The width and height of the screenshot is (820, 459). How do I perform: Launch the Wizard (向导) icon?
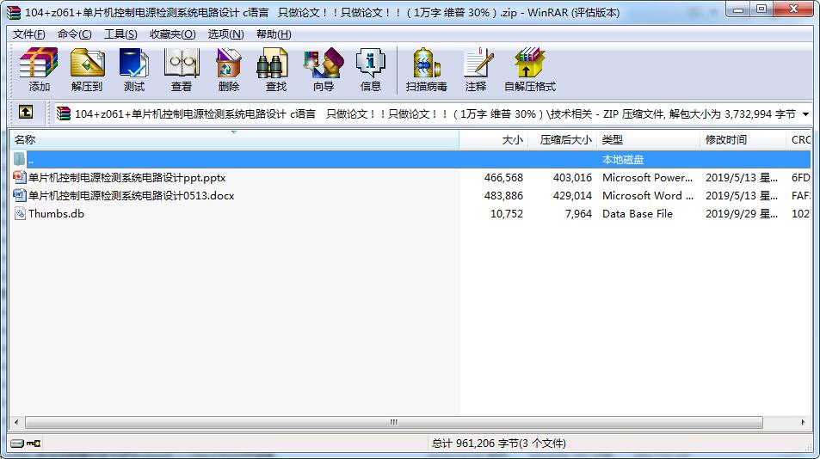click(x=324, y=63)
